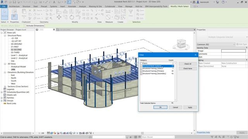This screenshot has width=248, height=139.
Task: Click the Activate Dimensions button
Action: click(35, 26)
